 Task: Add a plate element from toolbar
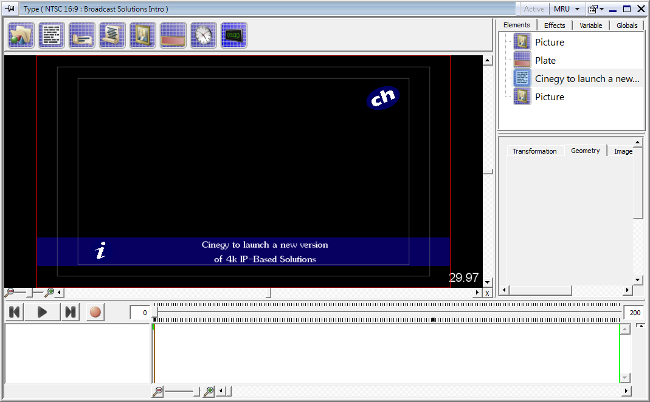pyautogui.click(x=173, y=36)
